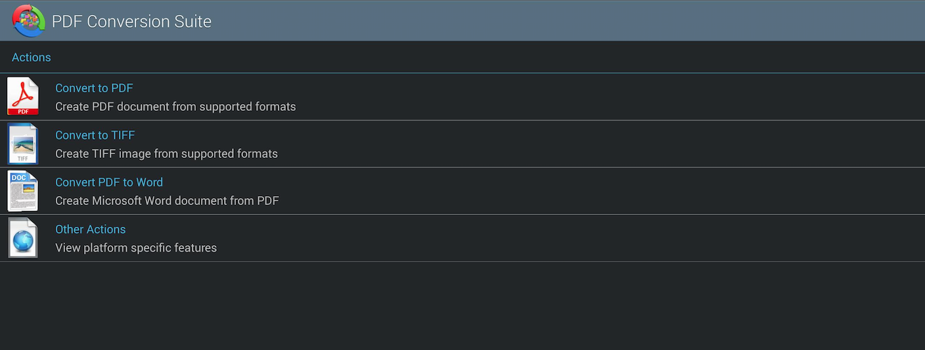Click 'Create Microsoft Word document from PDF' description
The image size is (925, 350).
(167, 201)
